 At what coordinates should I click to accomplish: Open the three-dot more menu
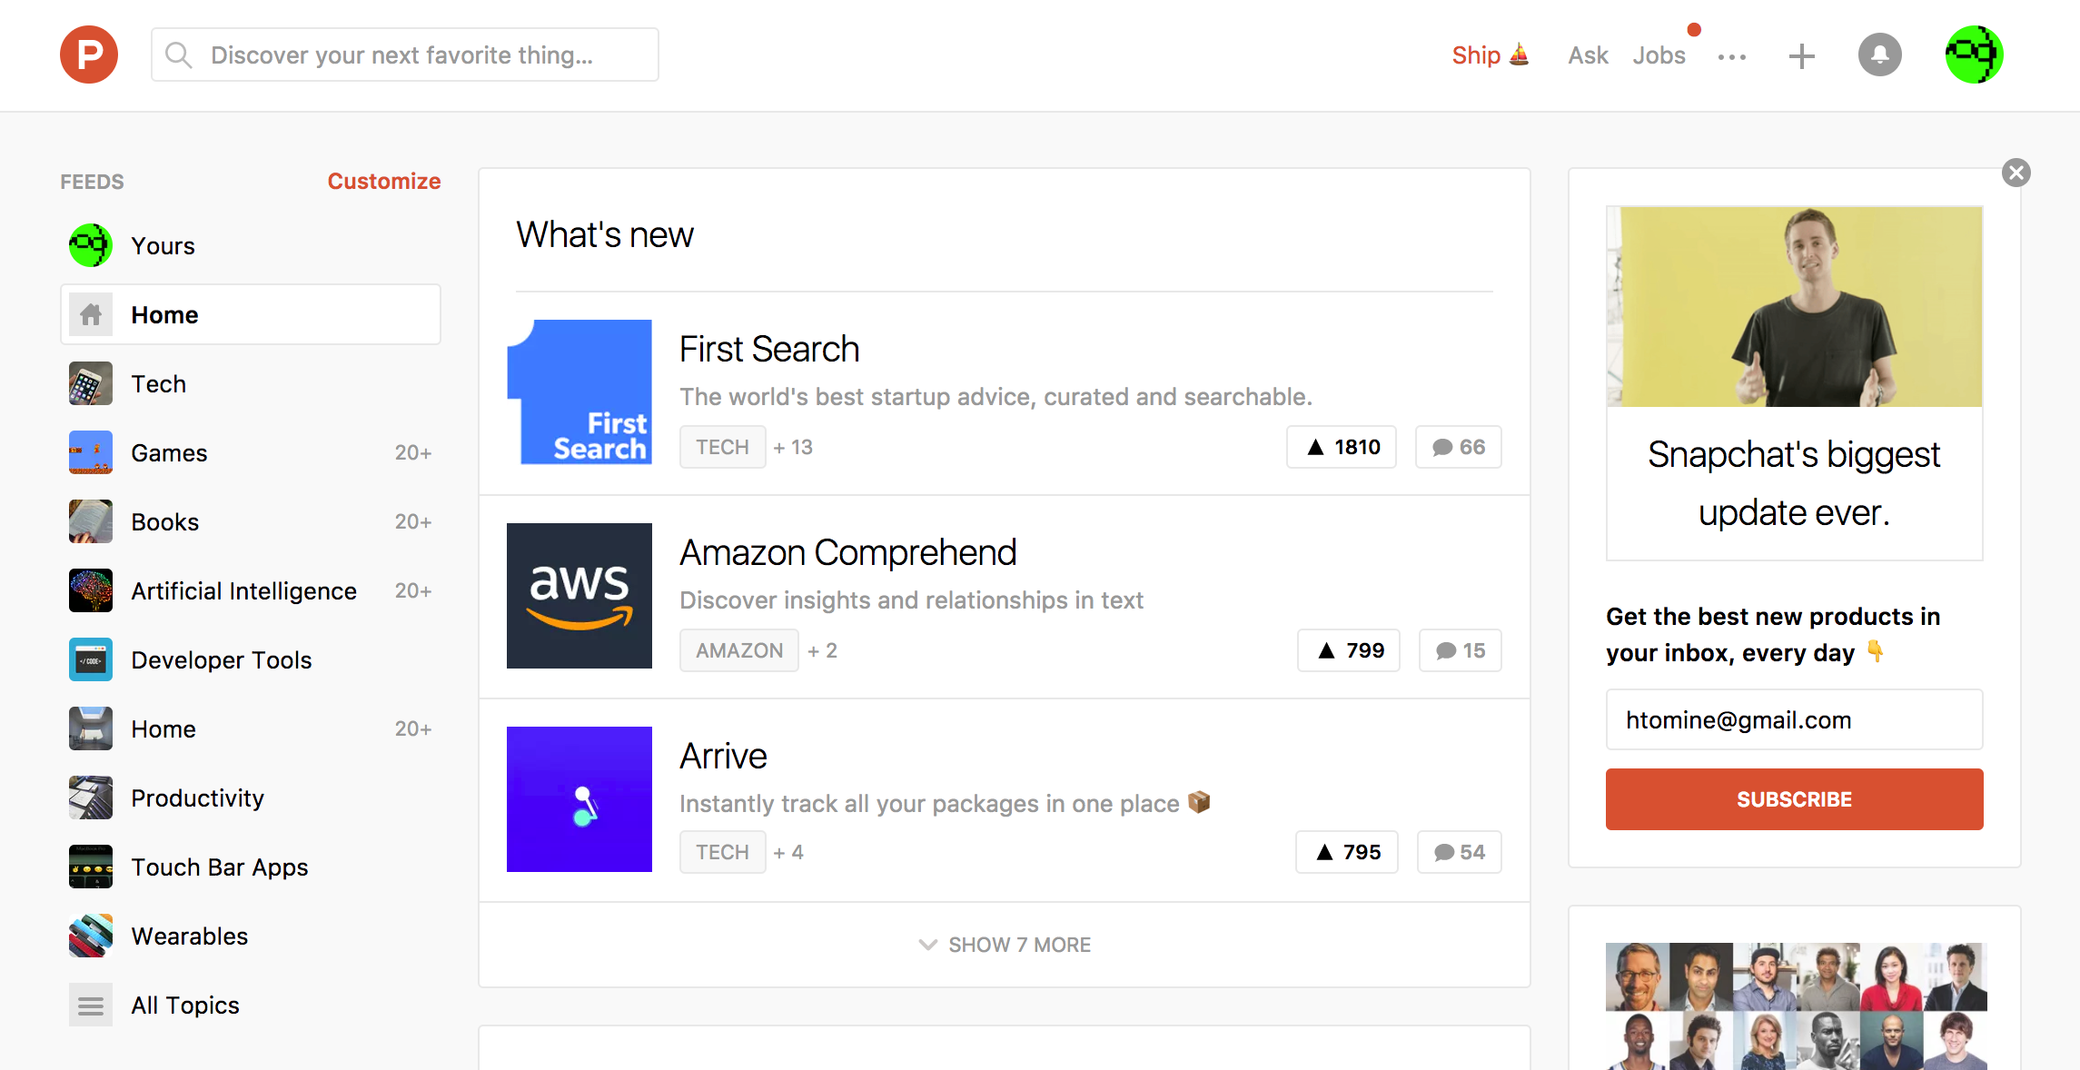1731,57
